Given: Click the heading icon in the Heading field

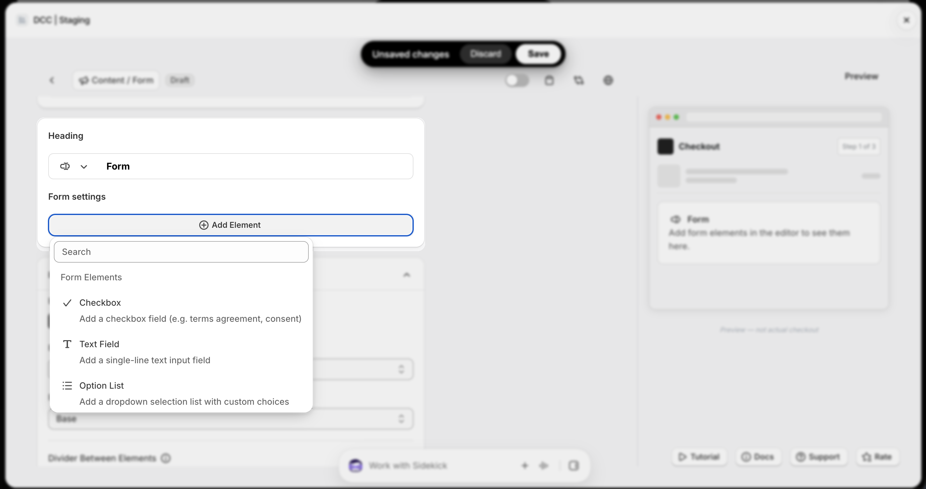Looking at the screenshot, I should point(65,166).
